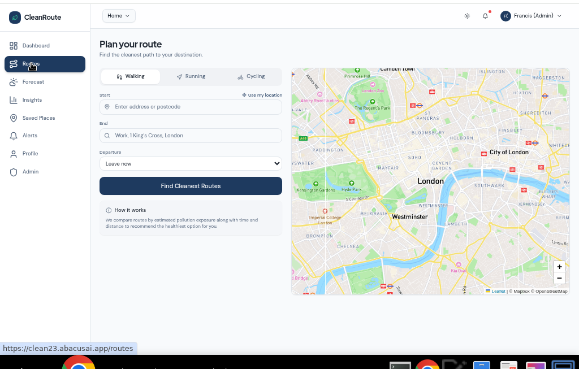The width and height of the screenshot is (579, 369).
Task: Zoom out on the map
Action: click(559, 278)
